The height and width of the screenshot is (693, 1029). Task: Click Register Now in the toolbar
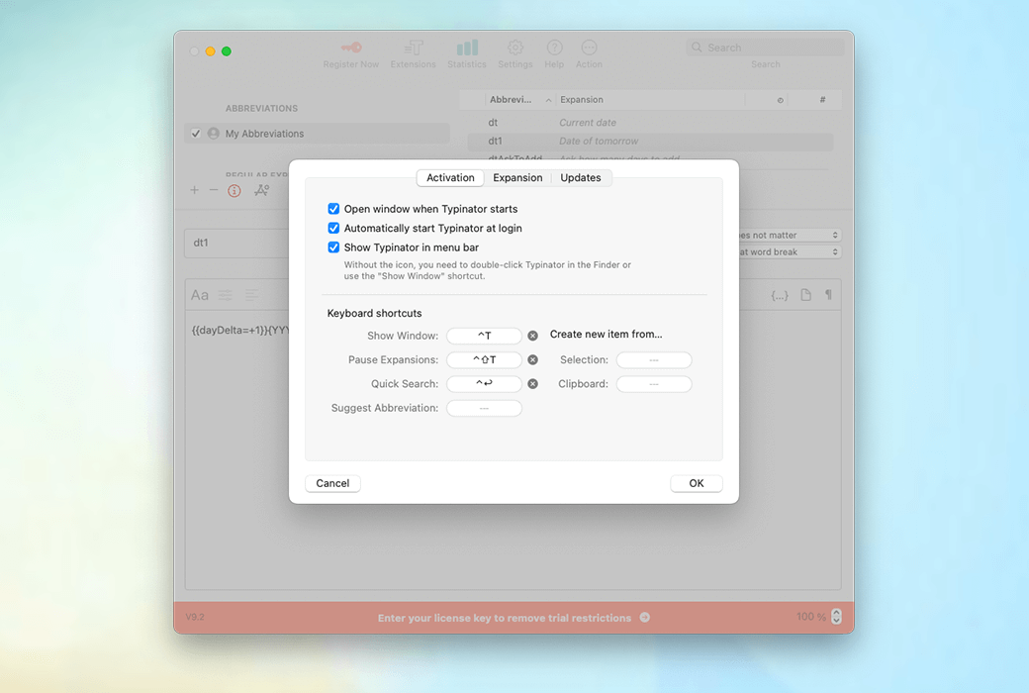tap(351, 51)
